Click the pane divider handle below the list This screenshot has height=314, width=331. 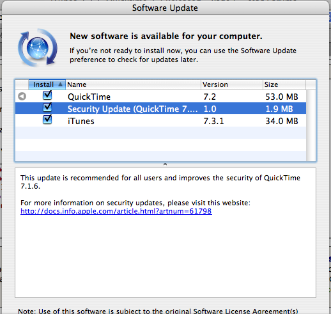[x=165, y=164]
